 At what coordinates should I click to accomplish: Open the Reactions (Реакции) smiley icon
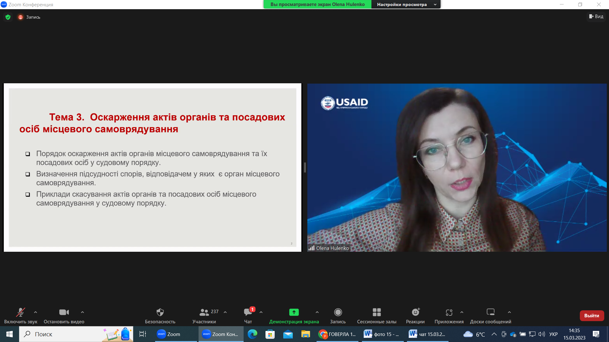[x=415, y=313]
